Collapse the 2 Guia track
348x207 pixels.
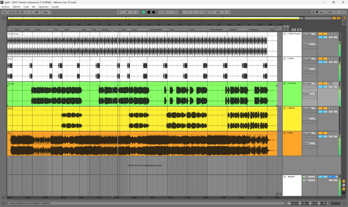tap(285, 59)
